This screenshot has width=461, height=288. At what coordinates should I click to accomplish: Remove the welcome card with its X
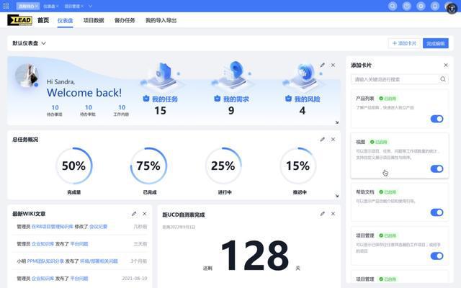[x=333, y=65]
